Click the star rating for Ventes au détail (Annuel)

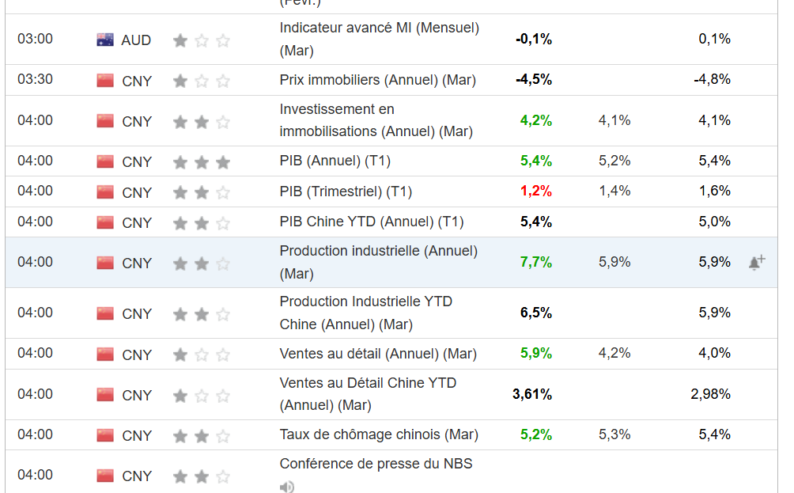(202, 355)
